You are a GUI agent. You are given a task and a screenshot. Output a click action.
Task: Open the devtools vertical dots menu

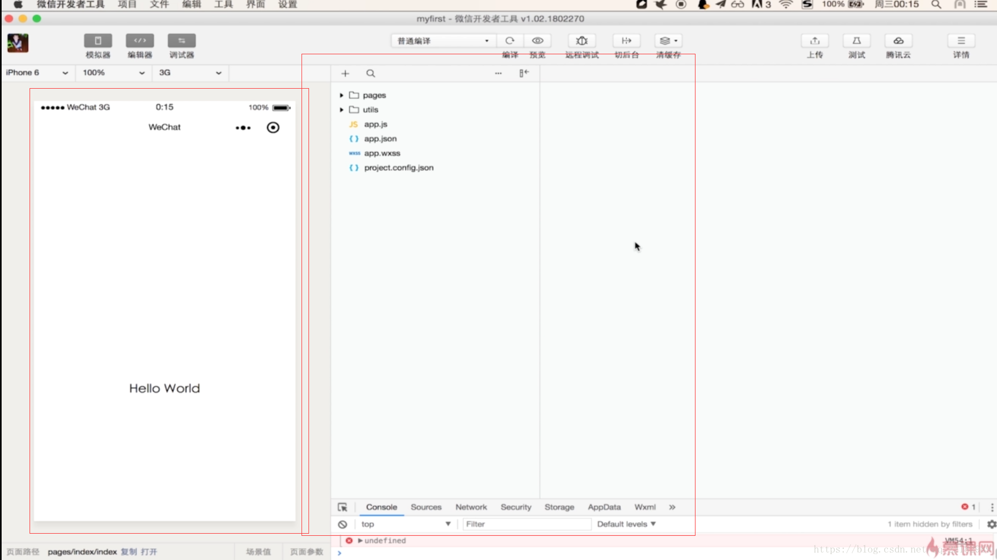(992, 507)
